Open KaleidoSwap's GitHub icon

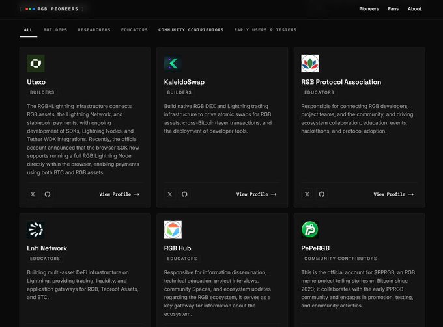[184, 194]
